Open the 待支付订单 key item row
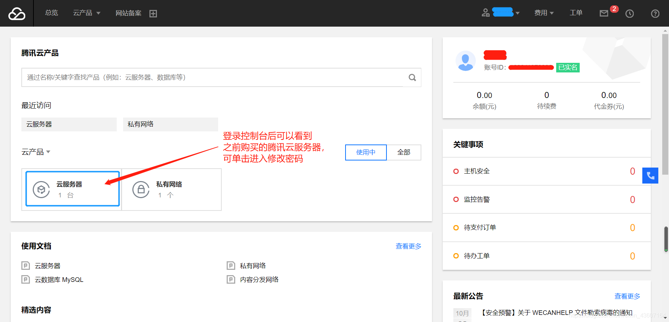The image size is (669, 322). (x=547, y=228)
